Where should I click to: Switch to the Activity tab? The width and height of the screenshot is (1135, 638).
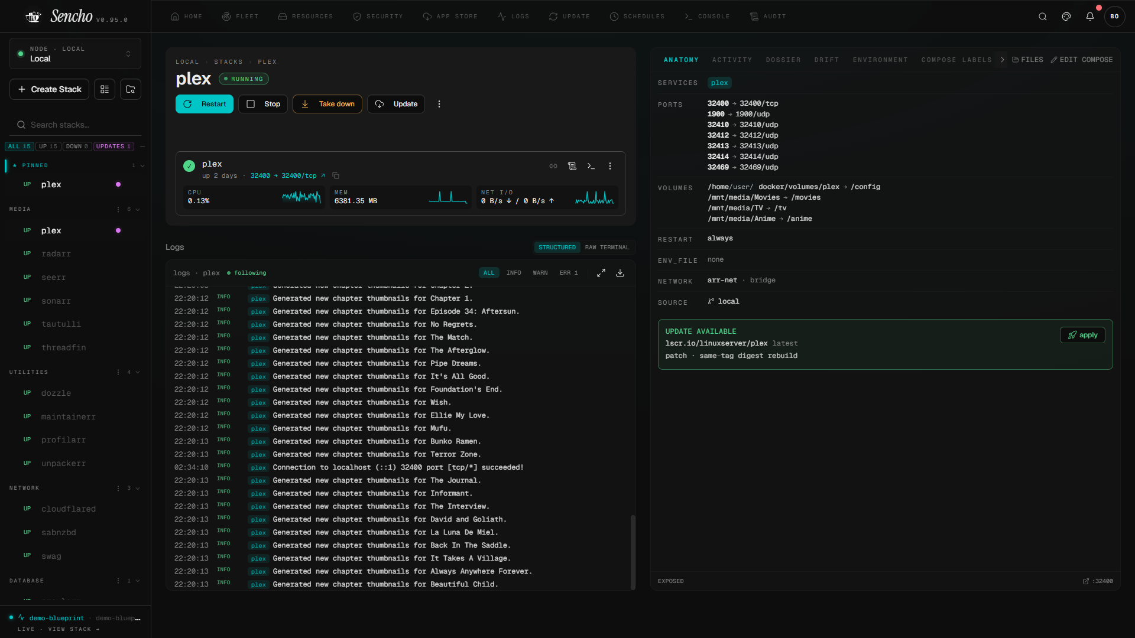(x=732, y=60)
